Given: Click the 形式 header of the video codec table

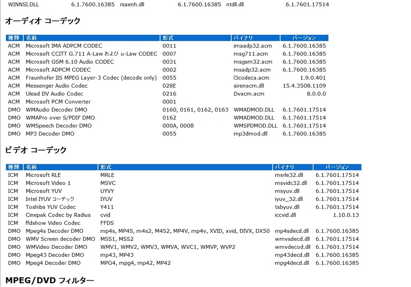Looking at the screenshot, I should pos(185,167).
